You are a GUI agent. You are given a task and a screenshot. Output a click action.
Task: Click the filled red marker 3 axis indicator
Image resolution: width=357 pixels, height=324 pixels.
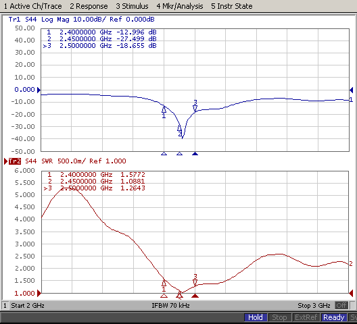(x=195, y=296)
